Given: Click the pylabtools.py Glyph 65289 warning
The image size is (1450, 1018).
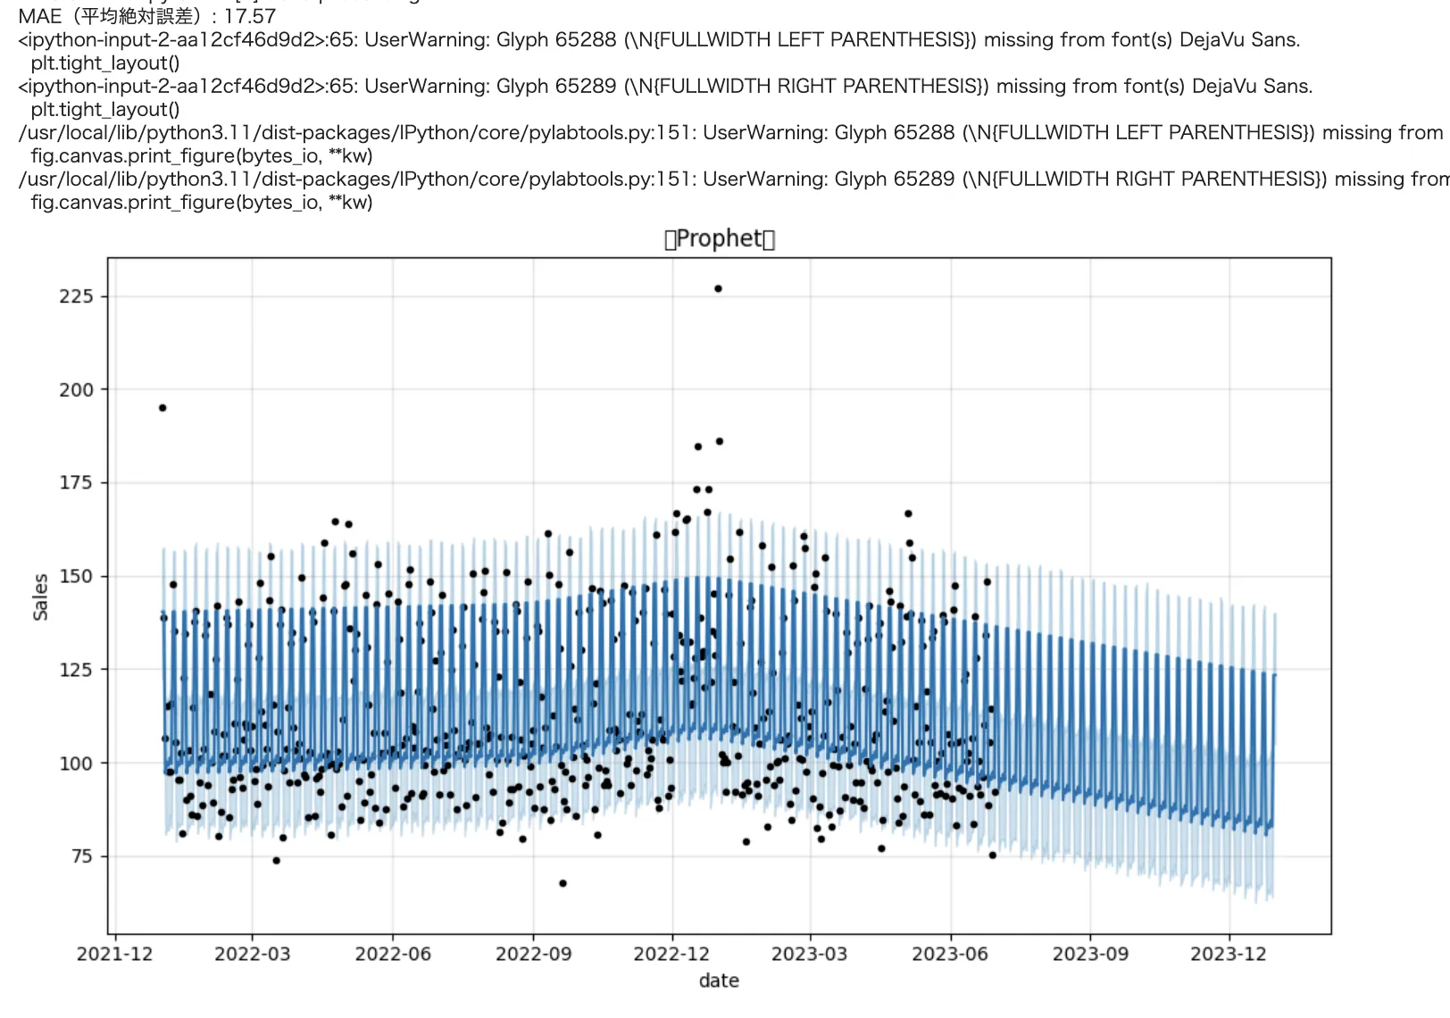Looking at the screenshot, I should (x=734, y=179).
